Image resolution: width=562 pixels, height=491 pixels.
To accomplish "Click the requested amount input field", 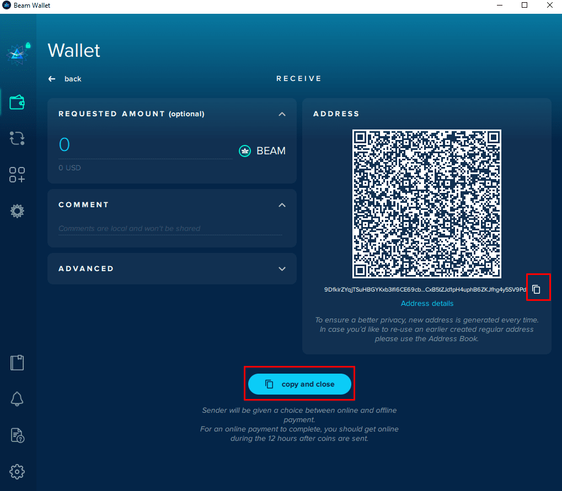I will pyautogui.click(x=146, y=145).
